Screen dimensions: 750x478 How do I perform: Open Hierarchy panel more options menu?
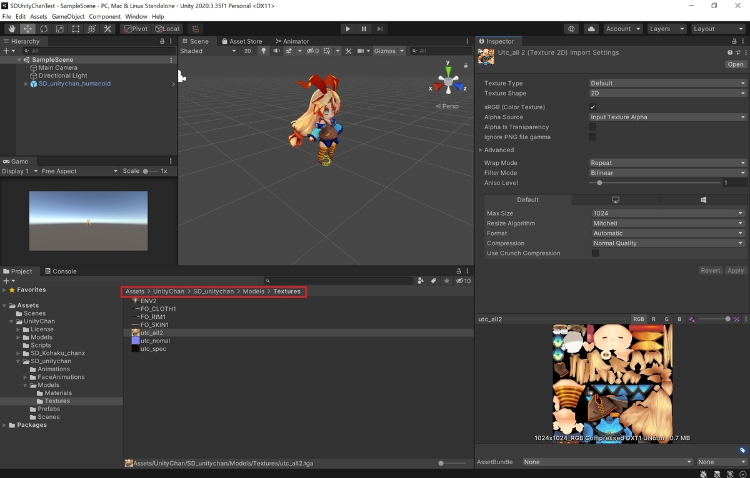click(170, 41)
